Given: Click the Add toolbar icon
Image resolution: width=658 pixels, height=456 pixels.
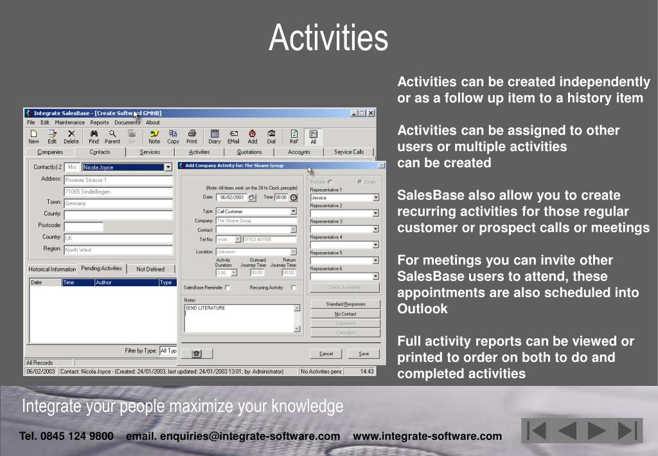Looking at the screenshot, I should point(252,136).
